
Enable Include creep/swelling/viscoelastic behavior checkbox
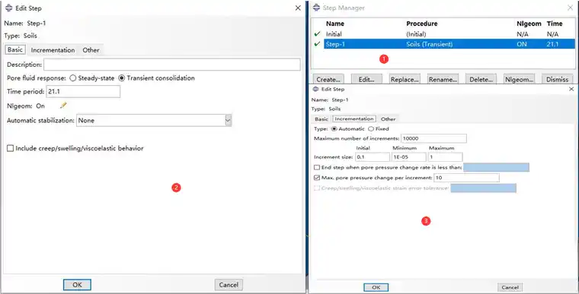(x=11, y=148)
